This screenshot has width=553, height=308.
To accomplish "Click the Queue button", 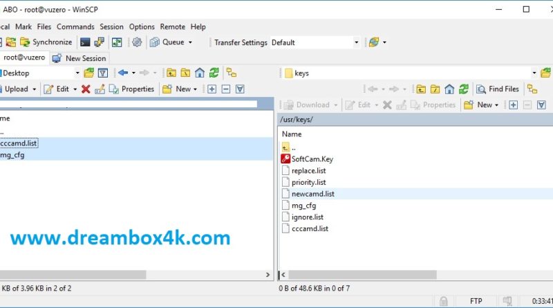I will click(x=167, y=42).
